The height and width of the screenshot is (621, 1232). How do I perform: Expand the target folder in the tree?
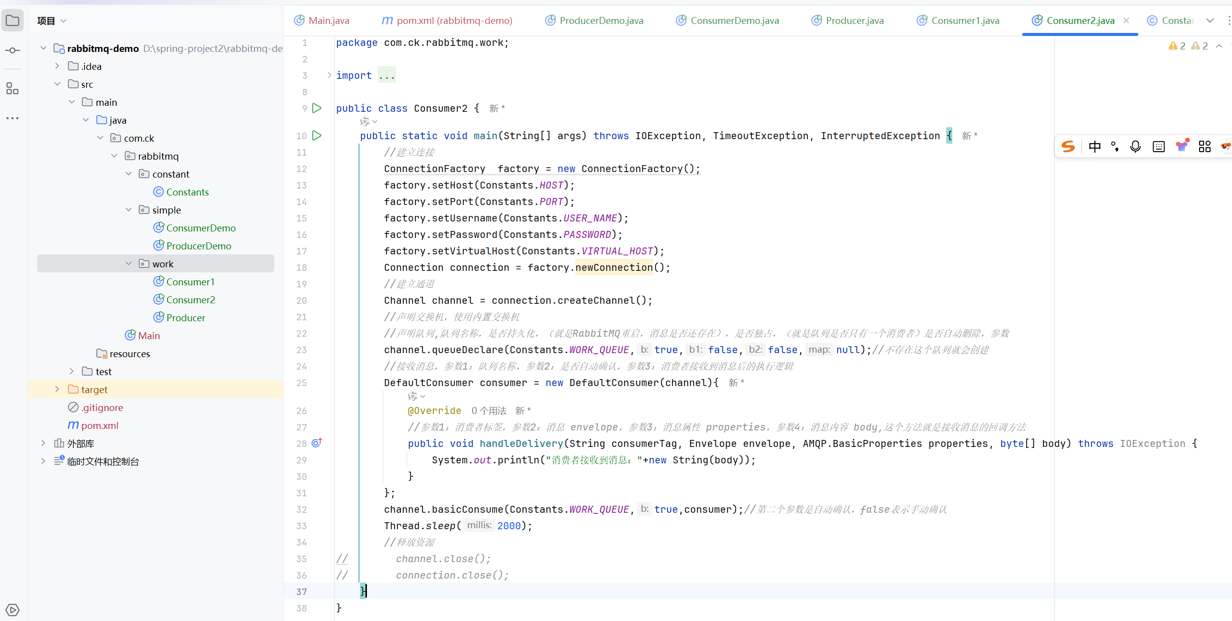click(x=57, y=389)
